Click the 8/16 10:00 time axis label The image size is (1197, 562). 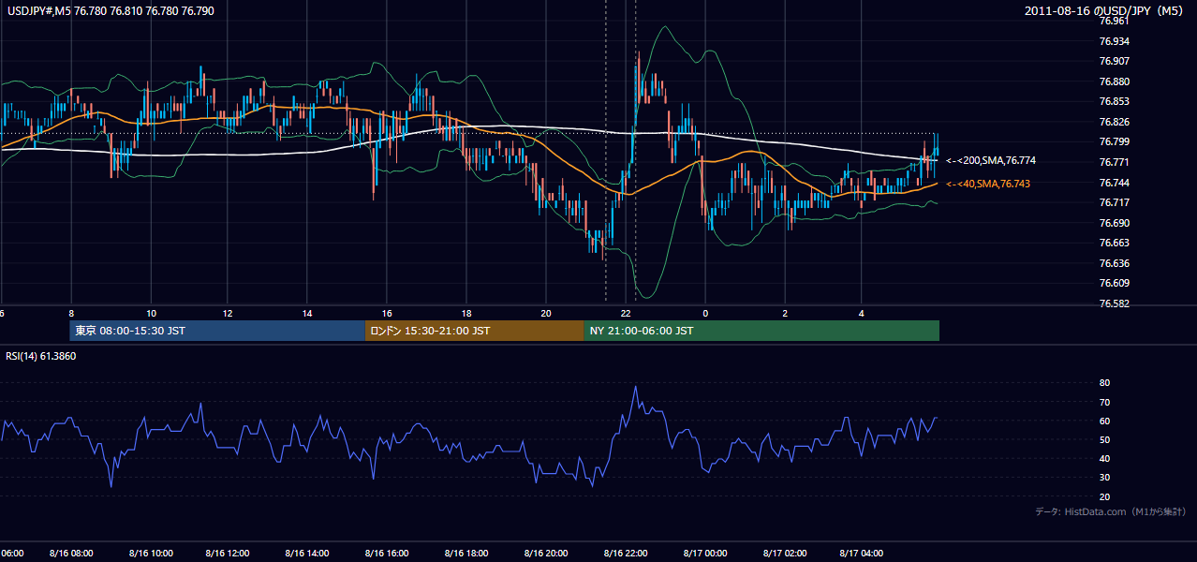click(x=149, y=554)
